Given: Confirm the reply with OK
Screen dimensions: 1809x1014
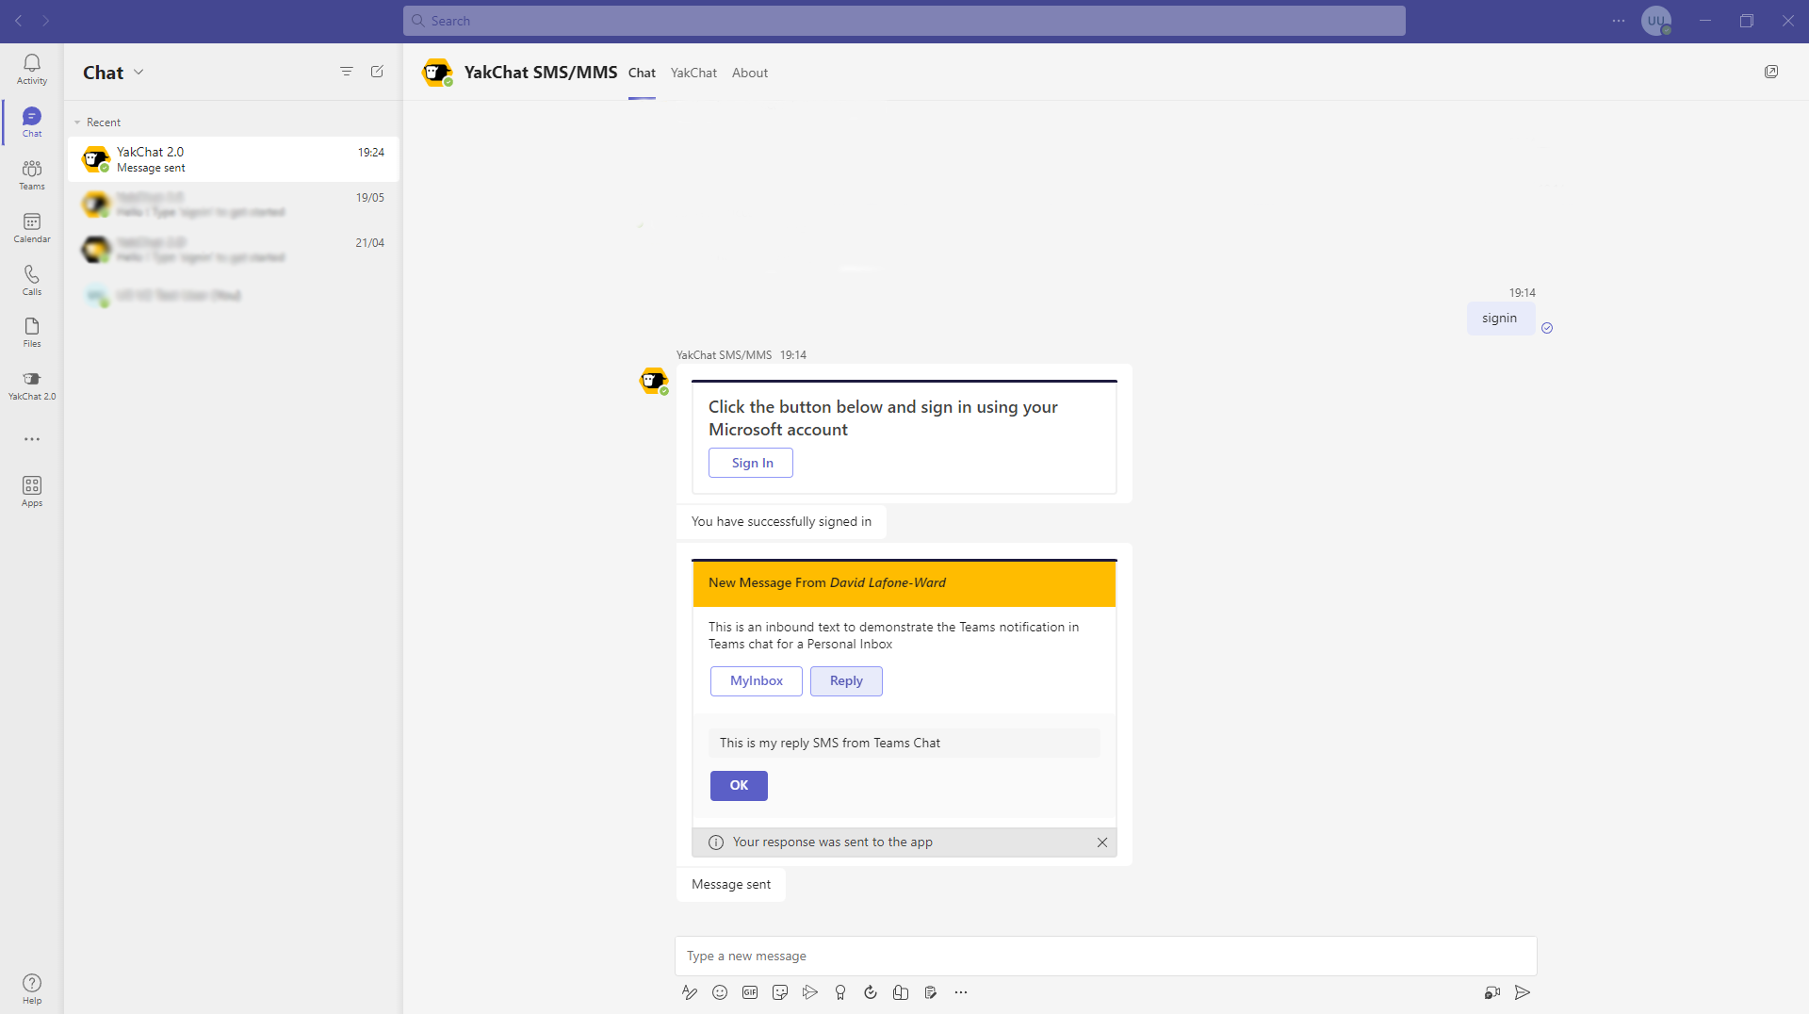Looking at the screenshot, I should (739, 786).
